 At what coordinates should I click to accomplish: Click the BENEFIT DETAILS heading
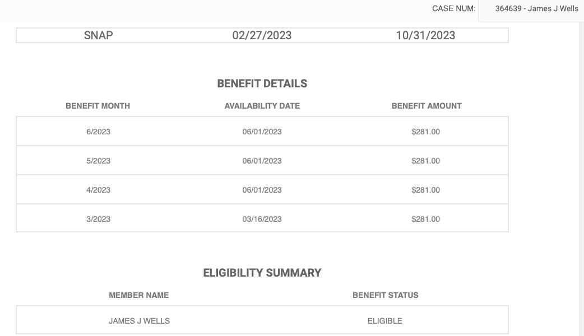click(262, 83)
